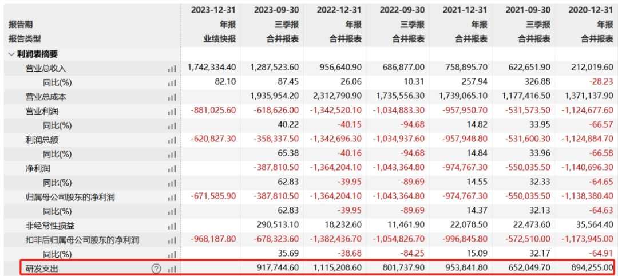Open bar chart icon for 研发支出
The width and height of the screenshot is (618, 276).
click(x=172, y=268)
